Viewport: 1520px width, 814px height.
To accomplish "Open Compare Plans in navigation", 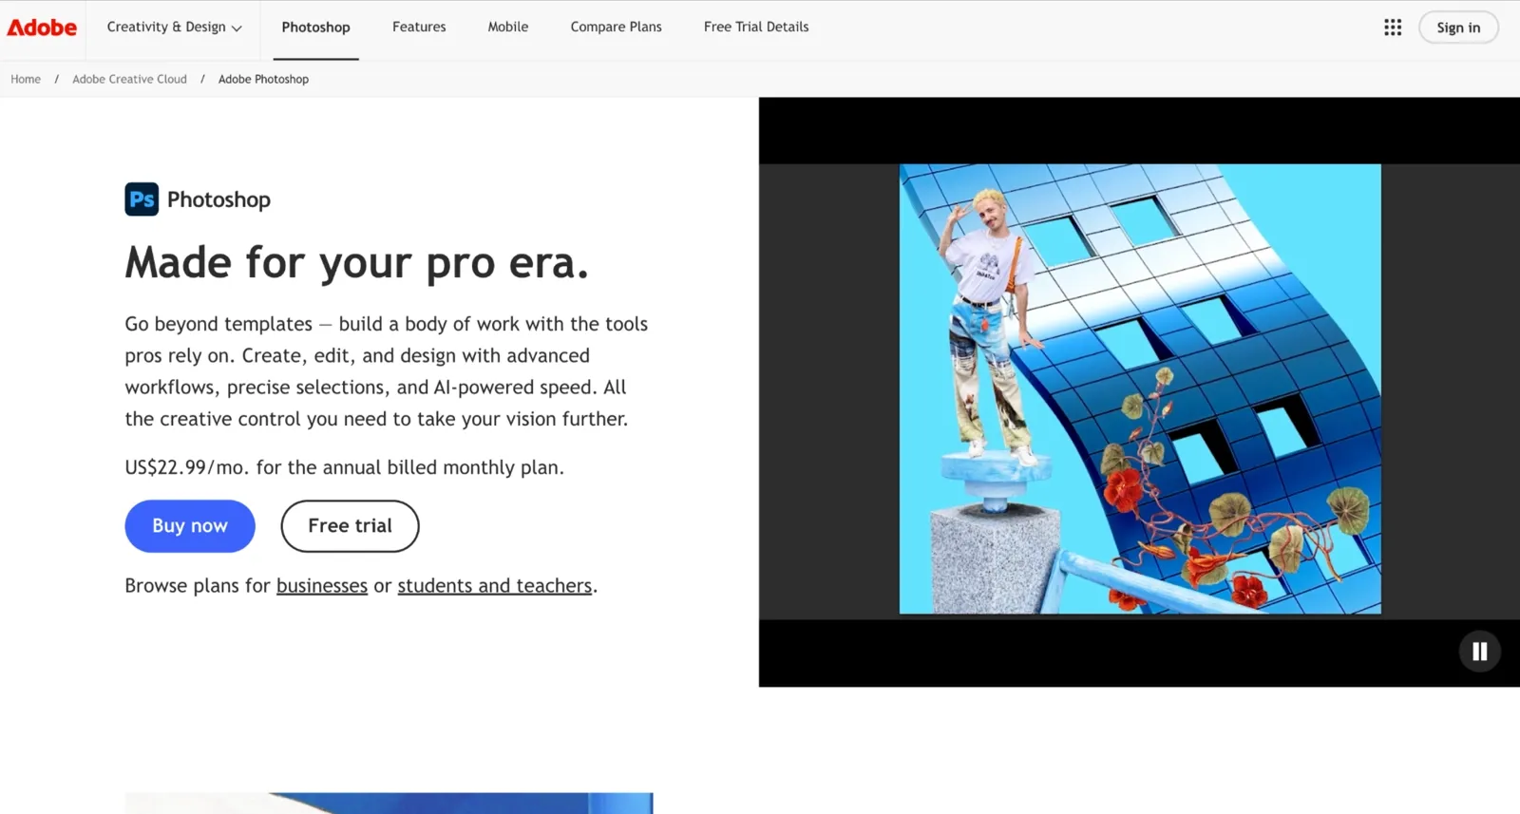I will pos(616,28).
